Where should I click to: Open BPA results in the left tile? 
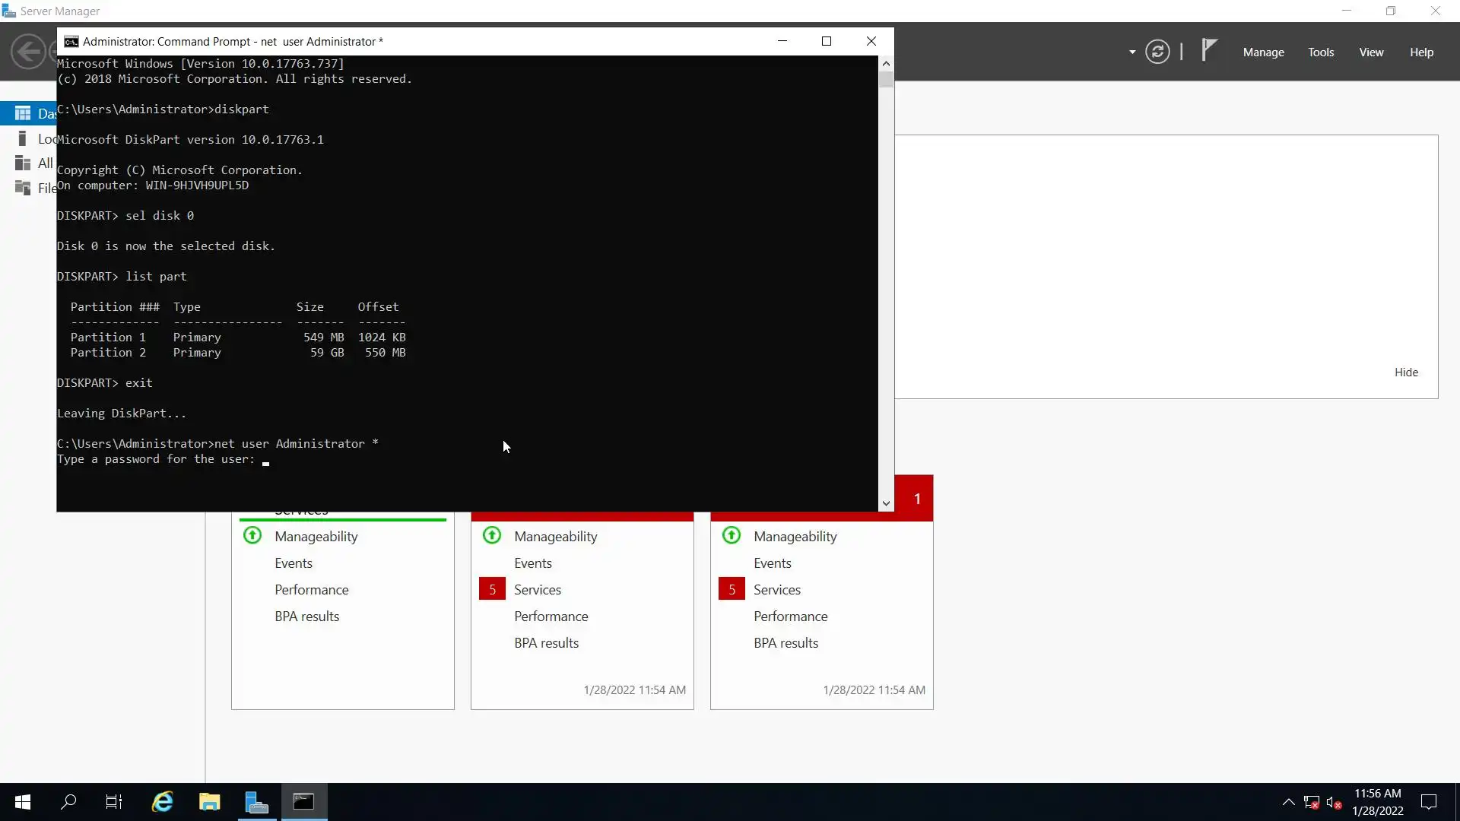click(x=306, y=617)
